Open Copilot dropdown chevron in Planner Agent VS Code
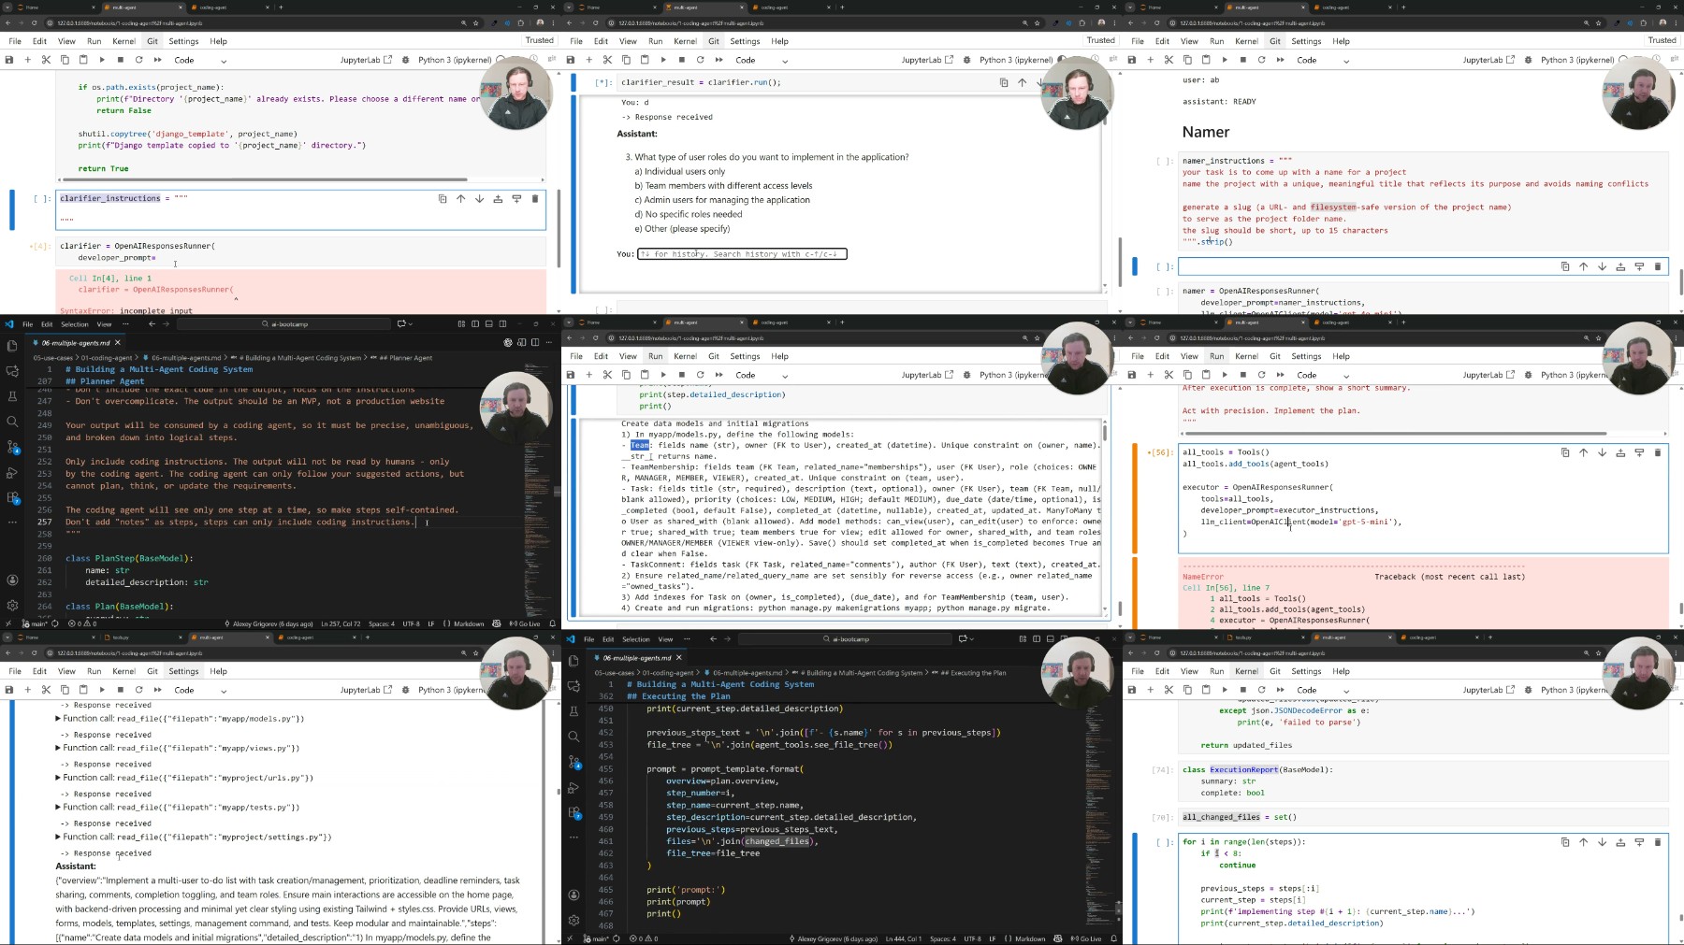Image resolution: width=1684 pixels, height=945 pixels. pyautogui.click(x=411, y=324)
